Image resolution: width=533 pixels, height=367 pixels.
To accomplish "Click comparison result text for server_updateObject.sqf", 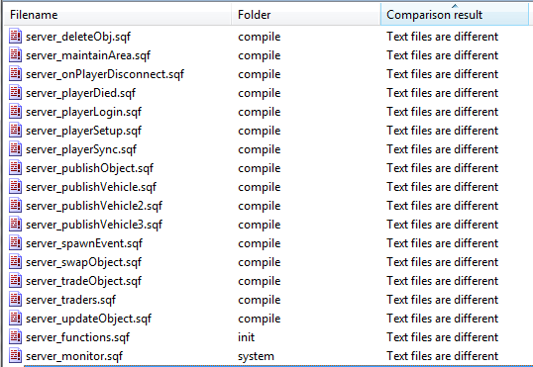I will tap(442, 319).
